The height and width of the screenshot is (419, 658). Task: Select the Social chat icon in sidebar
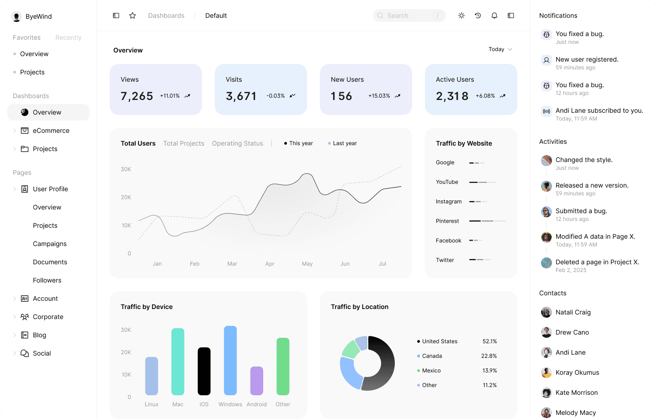click(x=24, y=353)
